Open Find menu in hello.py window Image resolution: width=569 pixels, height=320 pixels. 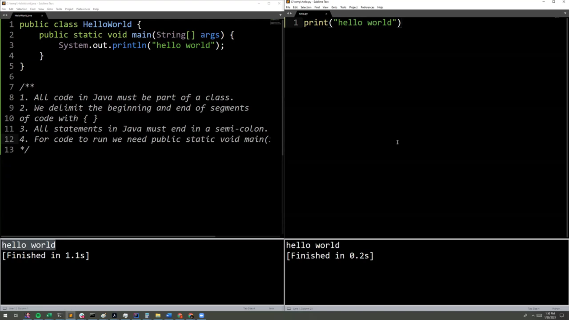[x=317, y=7]
